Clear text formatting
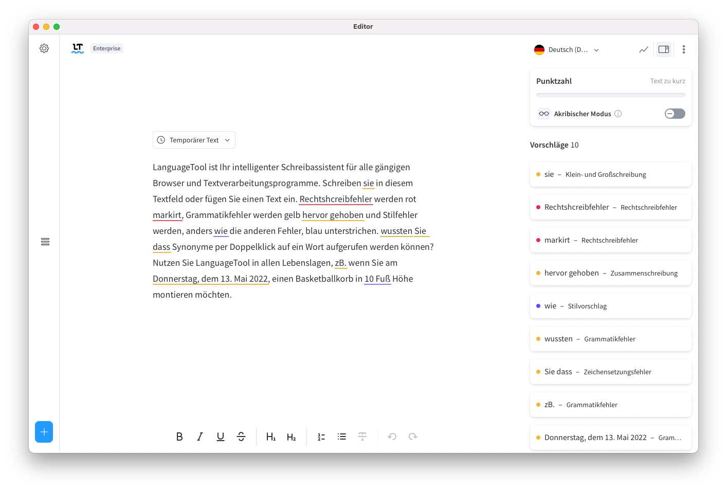 pos(362,437)
